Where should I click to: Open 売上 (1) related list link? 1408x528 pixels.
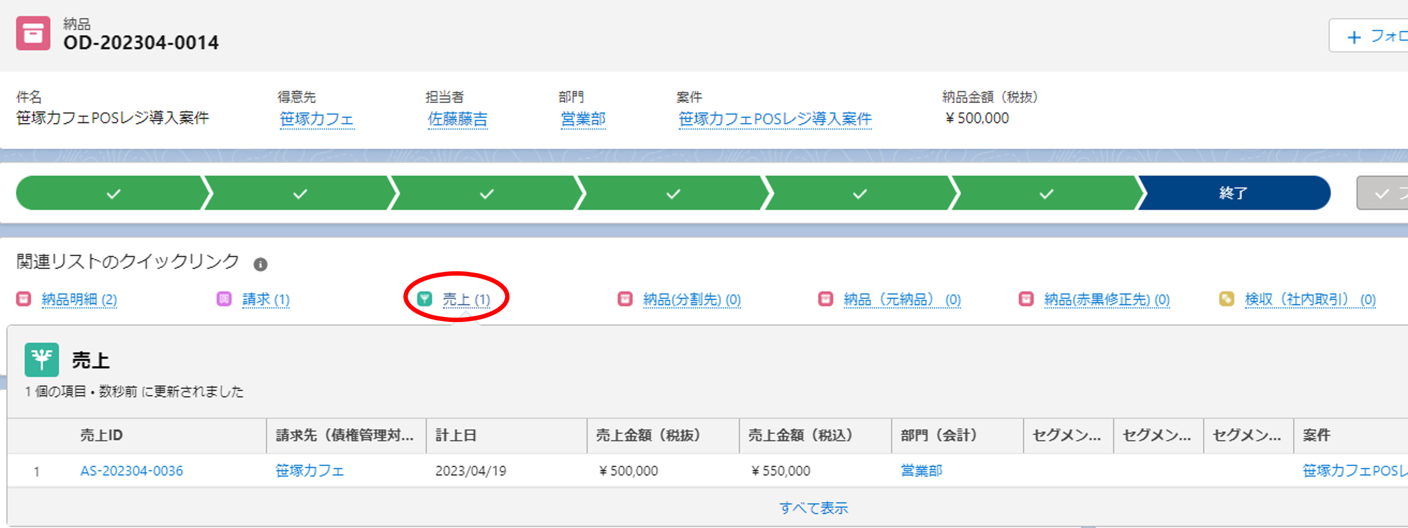tap(466, 299)
